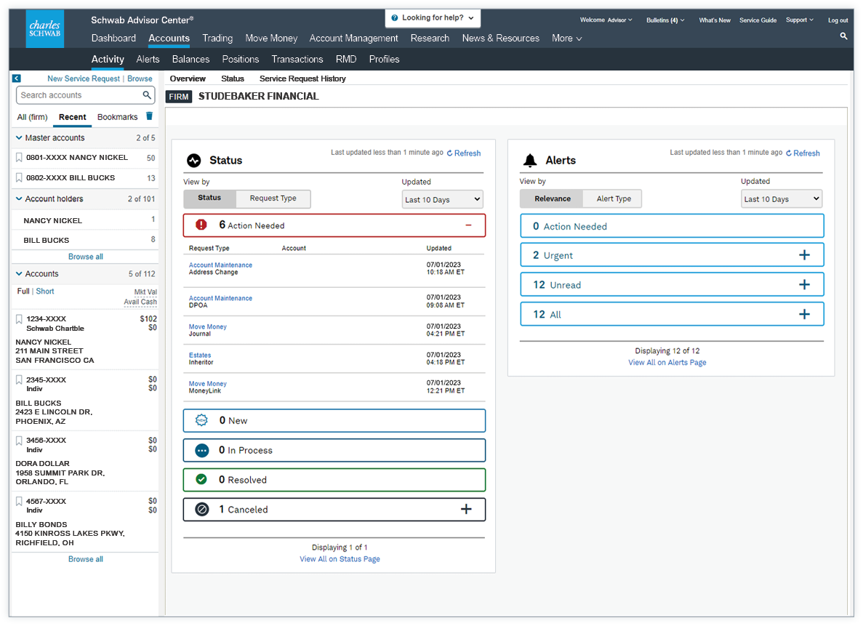The image size is (863, 626).
Task: Click the red Action Needed exclamation icon
Action: [201, 225]
